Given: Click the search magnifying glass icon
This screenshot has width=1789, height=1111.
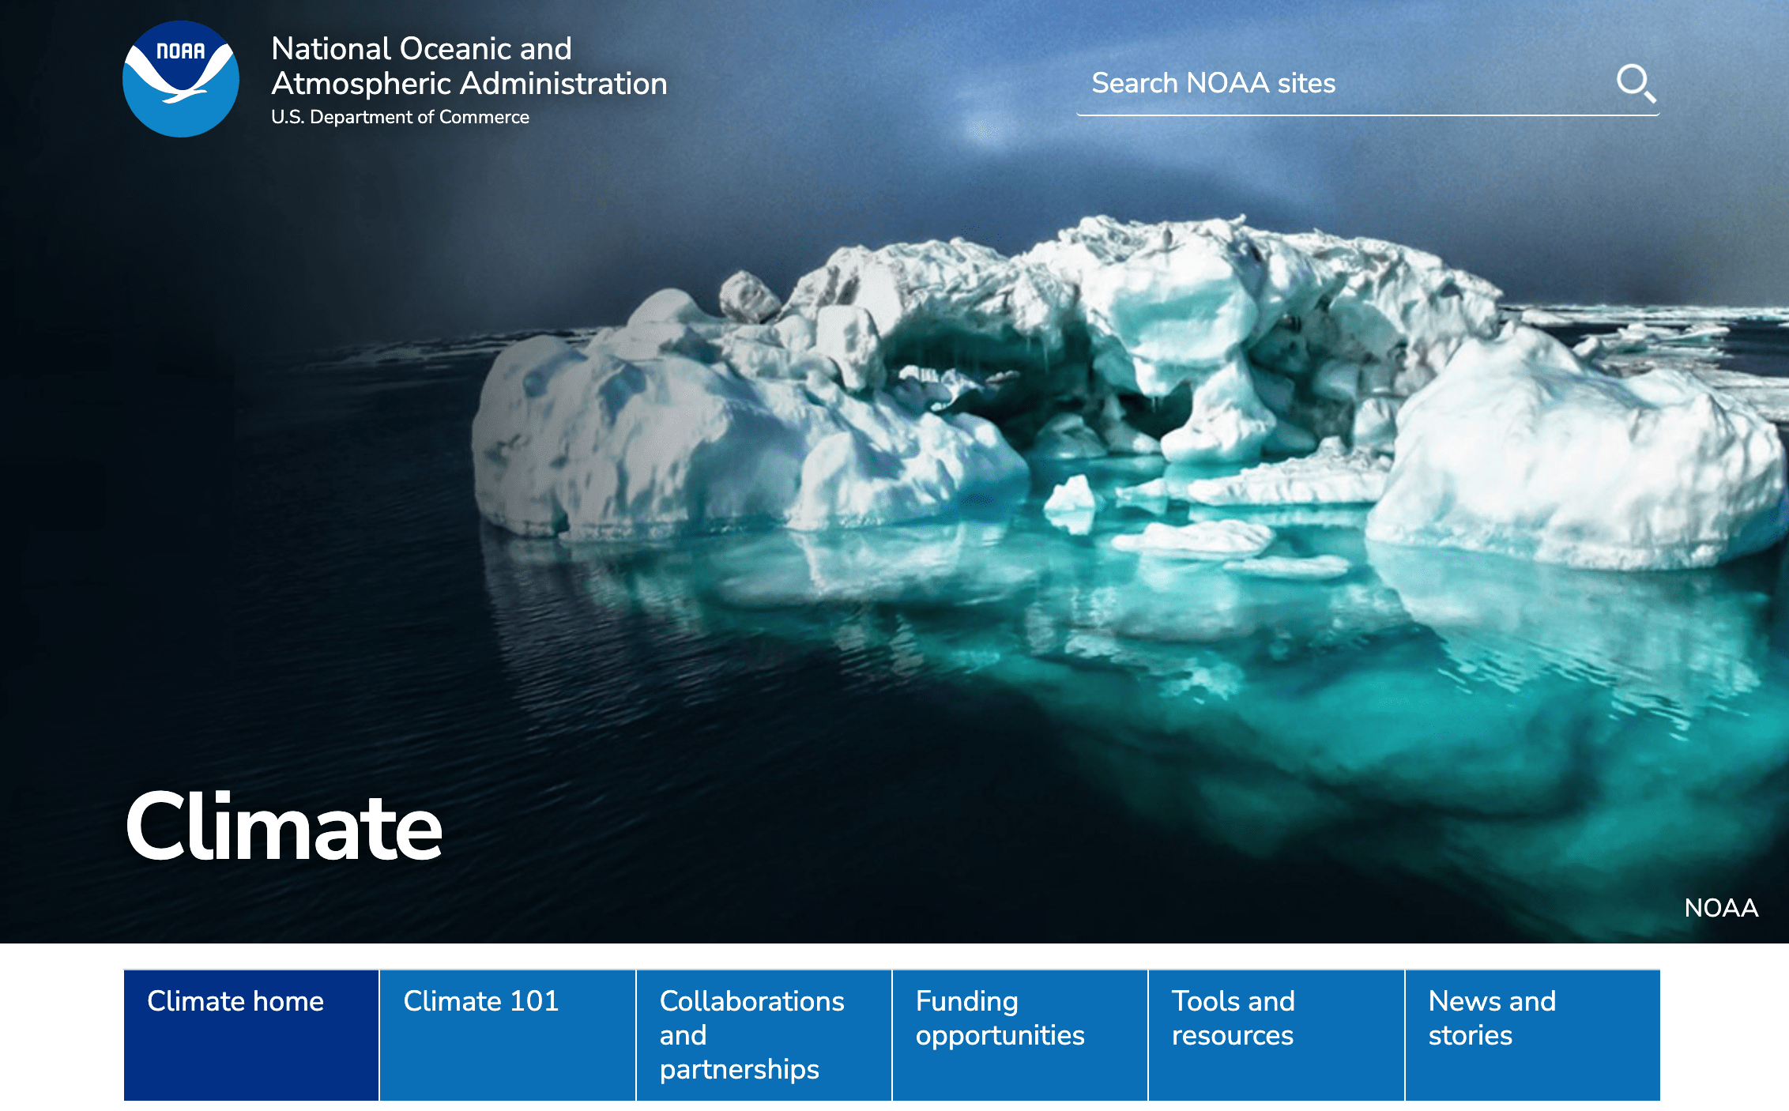Looking at the screenshot, I should 1635,83.
